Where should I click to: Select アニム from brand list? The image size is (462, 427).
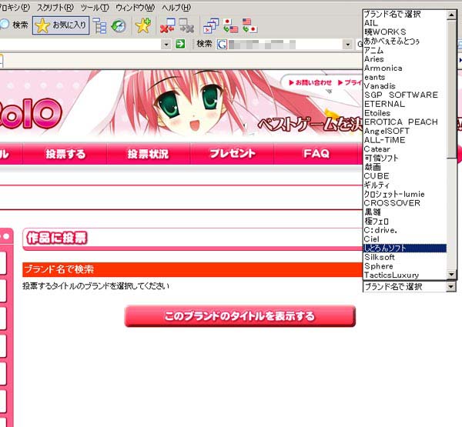pos(405,50)
